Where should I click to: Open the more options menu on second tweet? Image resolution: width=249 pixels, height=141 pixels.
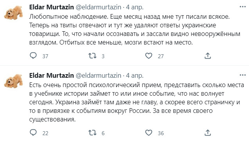pyautogui.click(x=243, y=75)
